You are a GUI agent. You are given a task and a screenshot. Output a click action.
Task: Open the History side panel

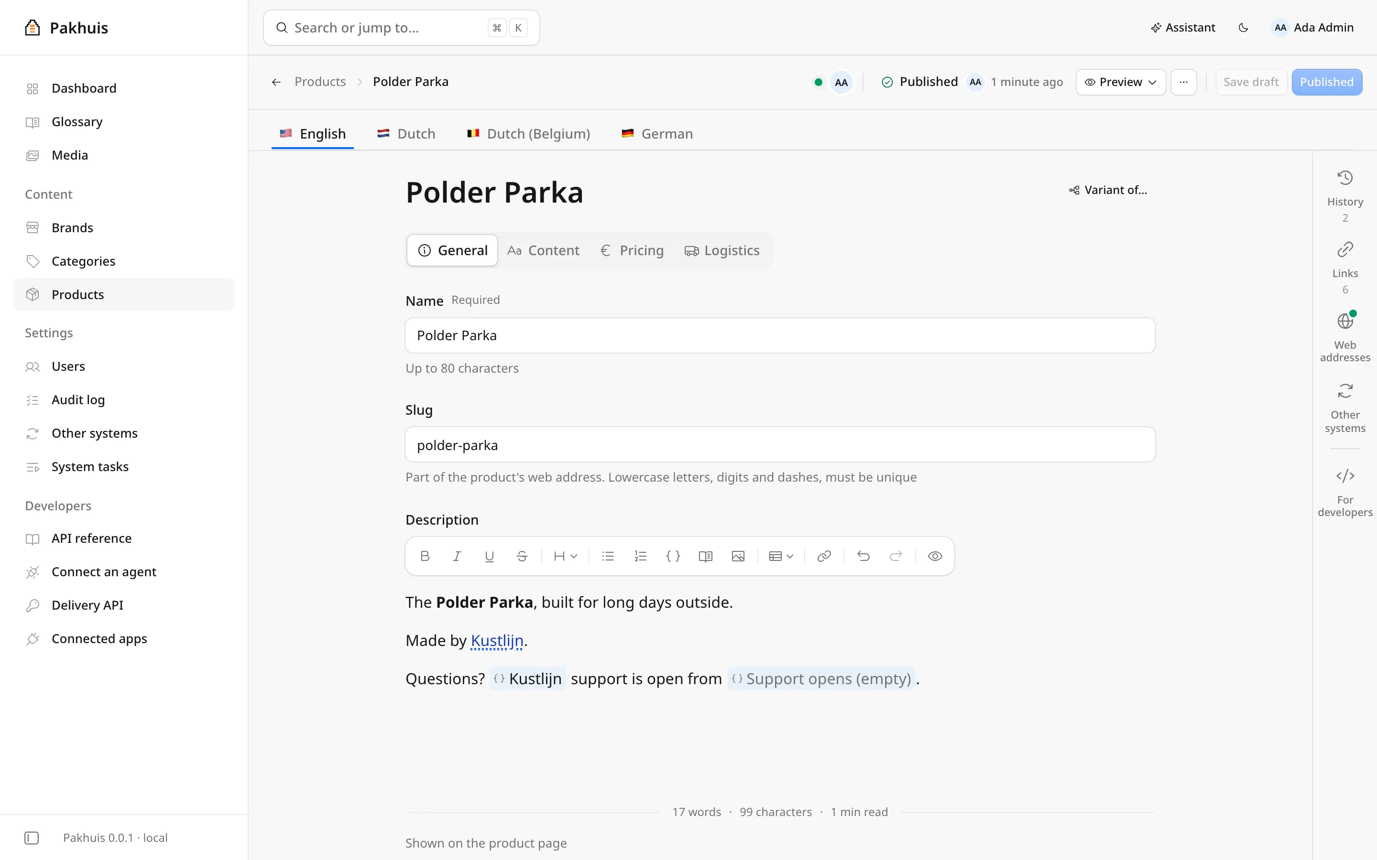click(1345, 195)
